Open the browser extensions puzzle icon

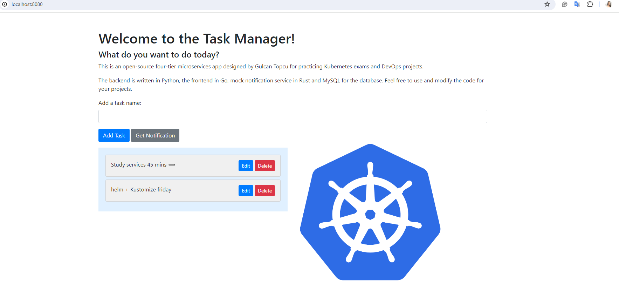590,4
